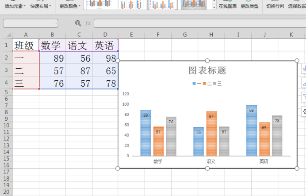
Task: Click the chart style brush side icon
Action: pyautogui.click(x=304, y=83)
